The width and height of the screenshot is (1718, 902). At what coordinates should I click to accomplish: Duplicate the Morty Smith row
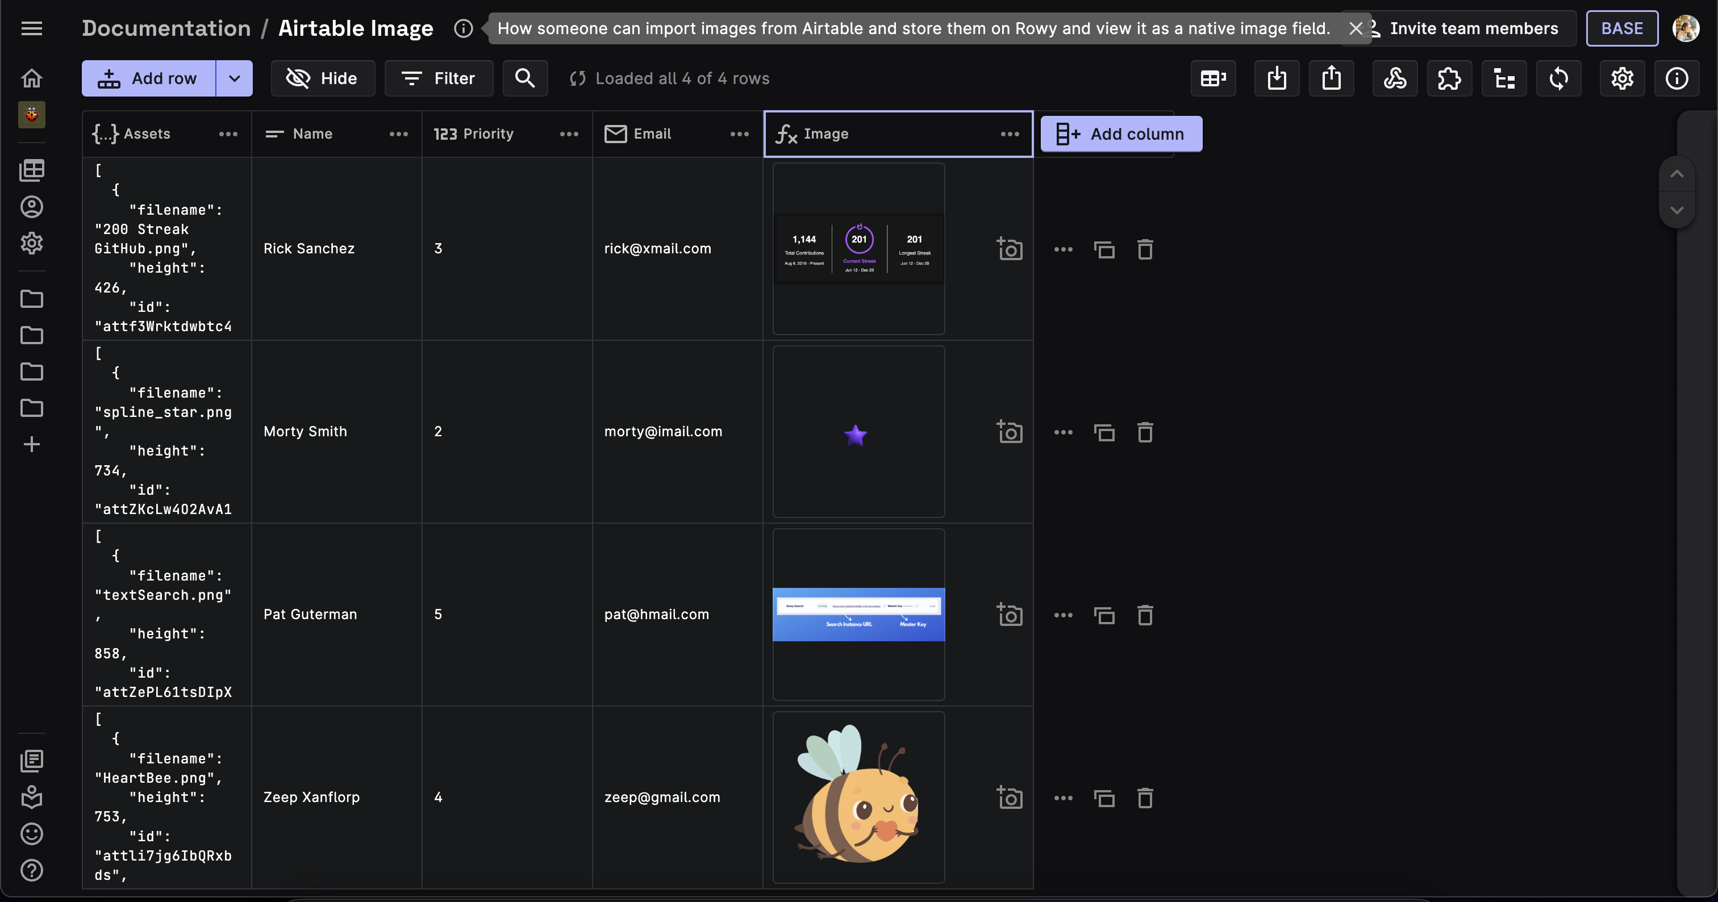click(1104, 433)
